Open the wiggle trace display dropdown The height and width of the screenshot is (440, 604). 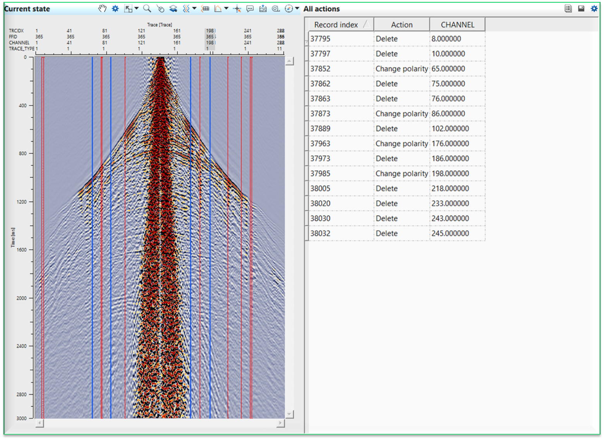[185, 8]
